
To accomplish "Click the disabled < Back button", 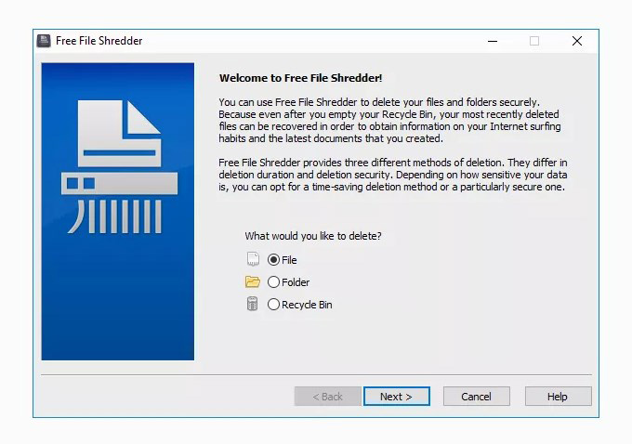I will [328, 397].
